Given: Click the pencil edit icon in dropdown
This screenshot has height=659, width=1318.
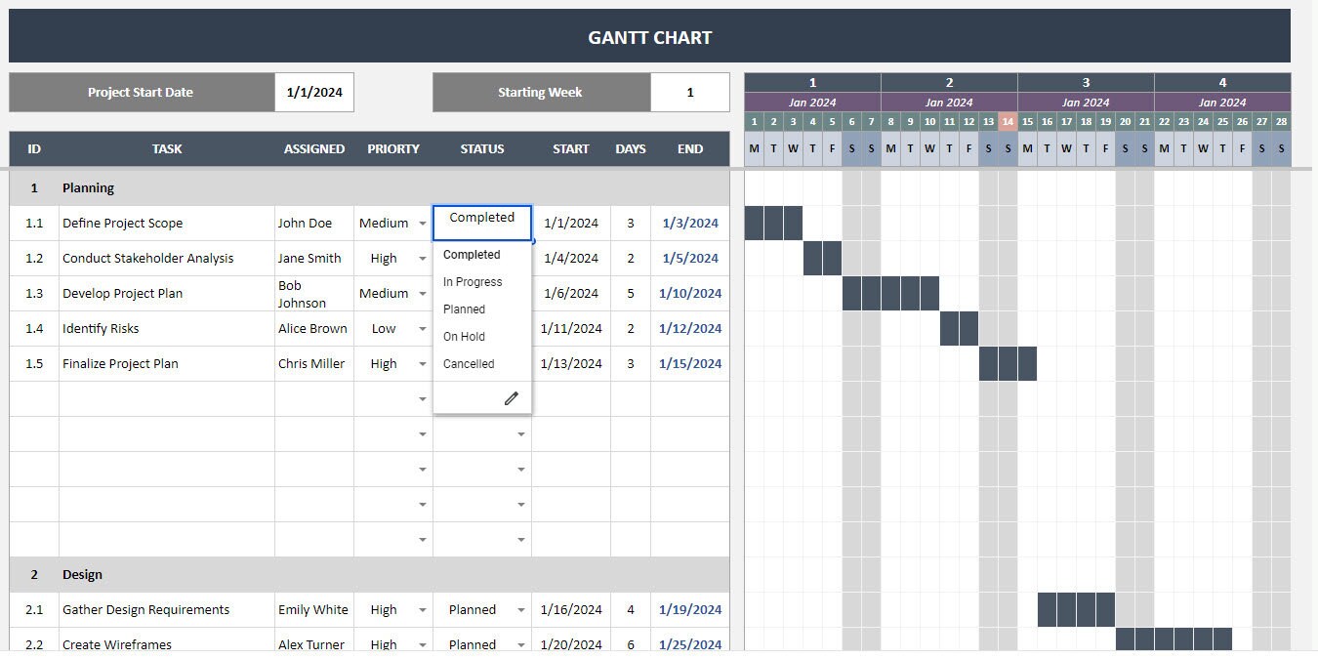Looking at the screenshot, I should [511, 398].
